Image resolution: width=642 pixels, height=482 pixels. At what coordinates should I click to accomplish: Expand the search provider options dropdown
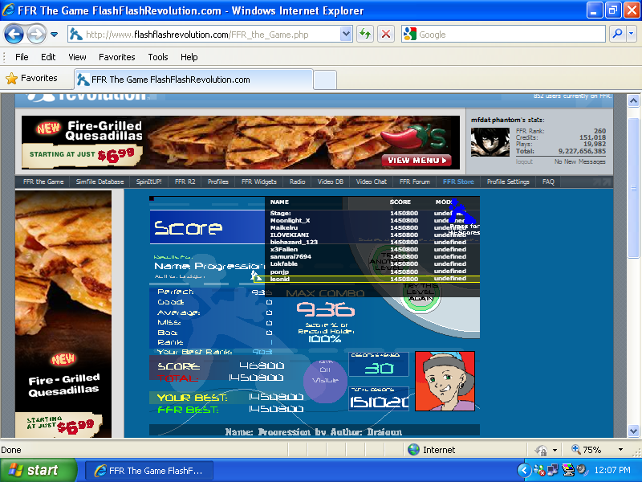click(x=632, y=34)
